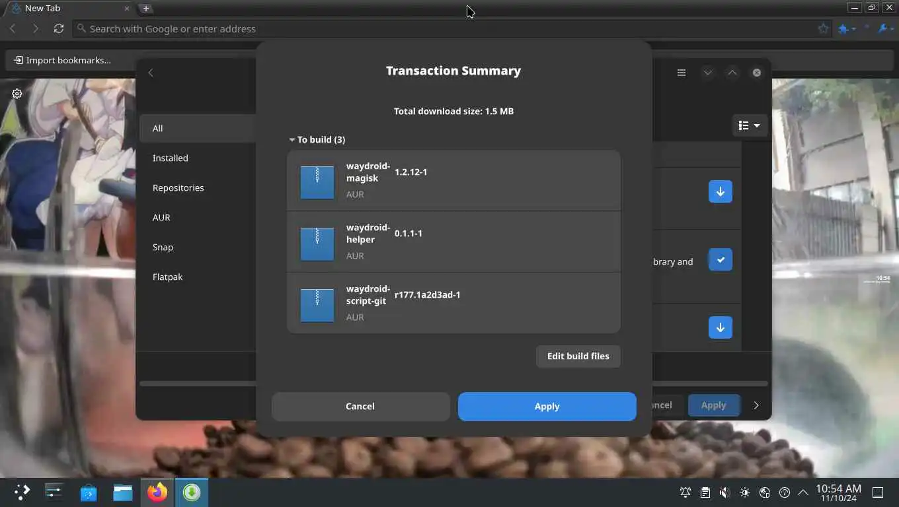Click the waydroid-script-git package archive icon
Viewport: 899px width, 507px height.
(x=317, y=305)
